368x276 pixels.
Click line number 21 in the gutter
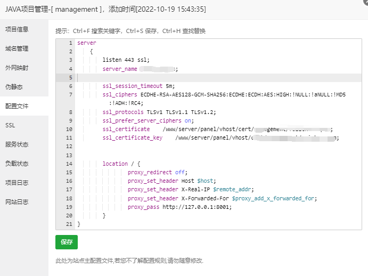click(69, 224)
